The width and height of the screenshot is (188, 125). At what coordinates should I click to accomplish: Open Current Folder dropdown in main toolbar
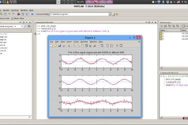(x=110, y=14)
